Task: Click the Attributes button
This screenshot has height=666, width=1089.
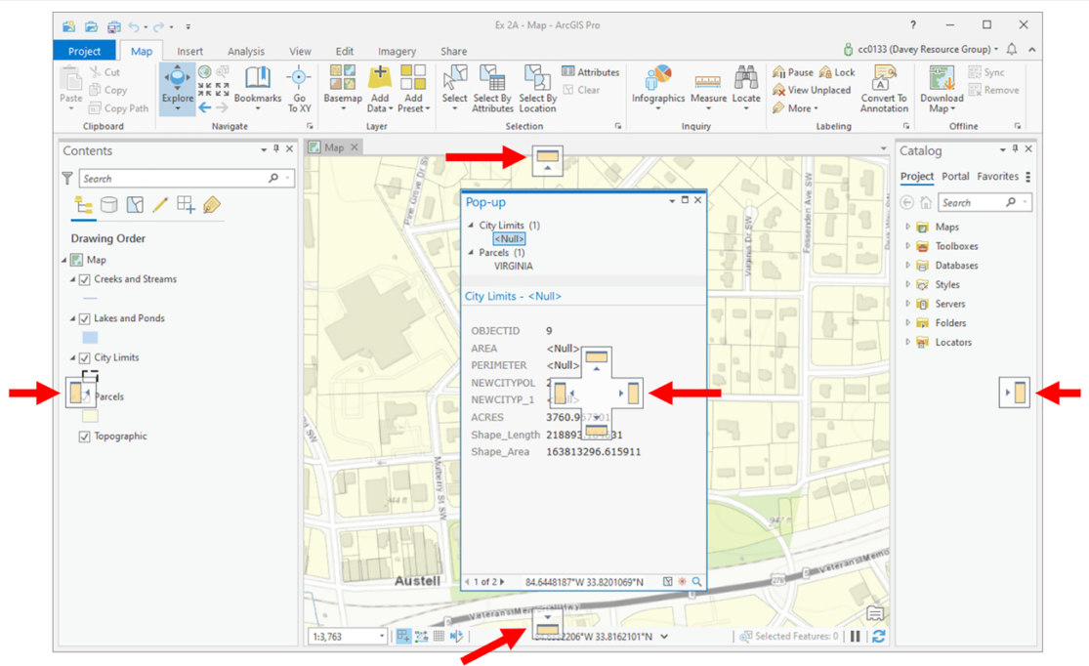Action: (x=591, y=72)
